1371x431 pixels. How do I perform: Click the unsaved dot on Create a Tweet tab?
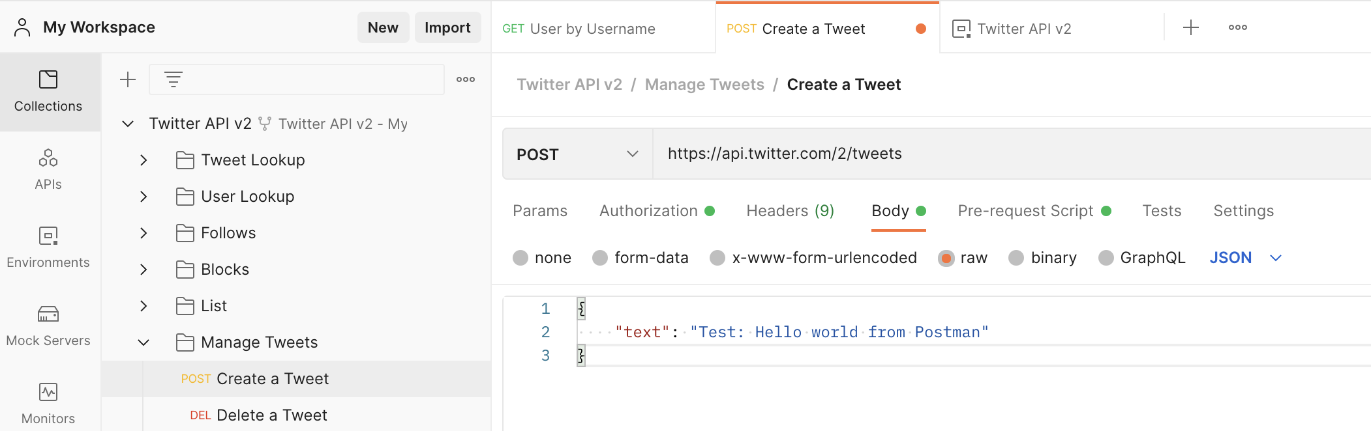click(x=921, y=29)
